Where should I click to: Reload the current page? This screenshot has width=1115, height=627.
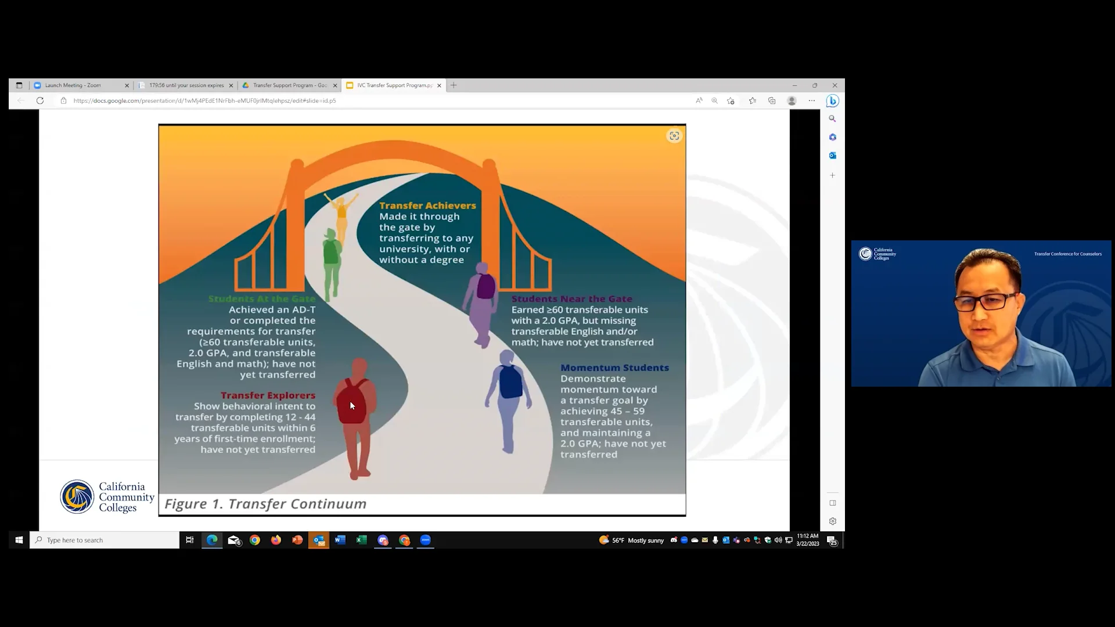[x=39, y=100]
